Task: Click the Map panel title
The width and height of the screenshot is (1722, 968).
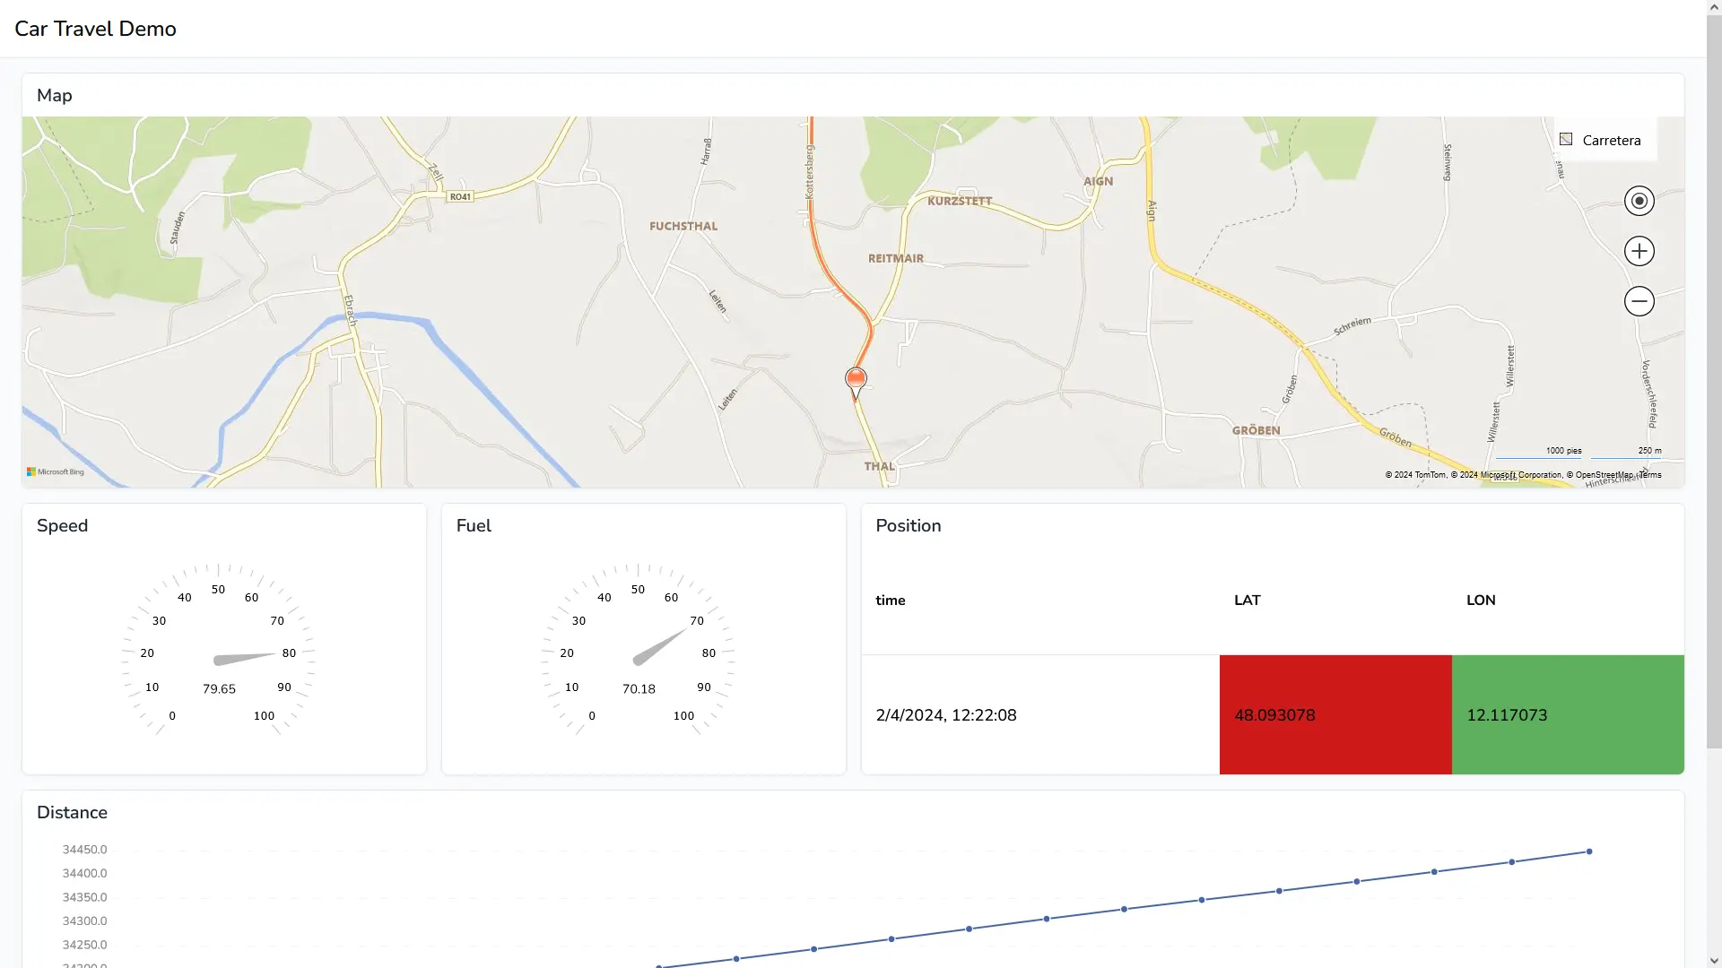Action: tap(55, 95)
